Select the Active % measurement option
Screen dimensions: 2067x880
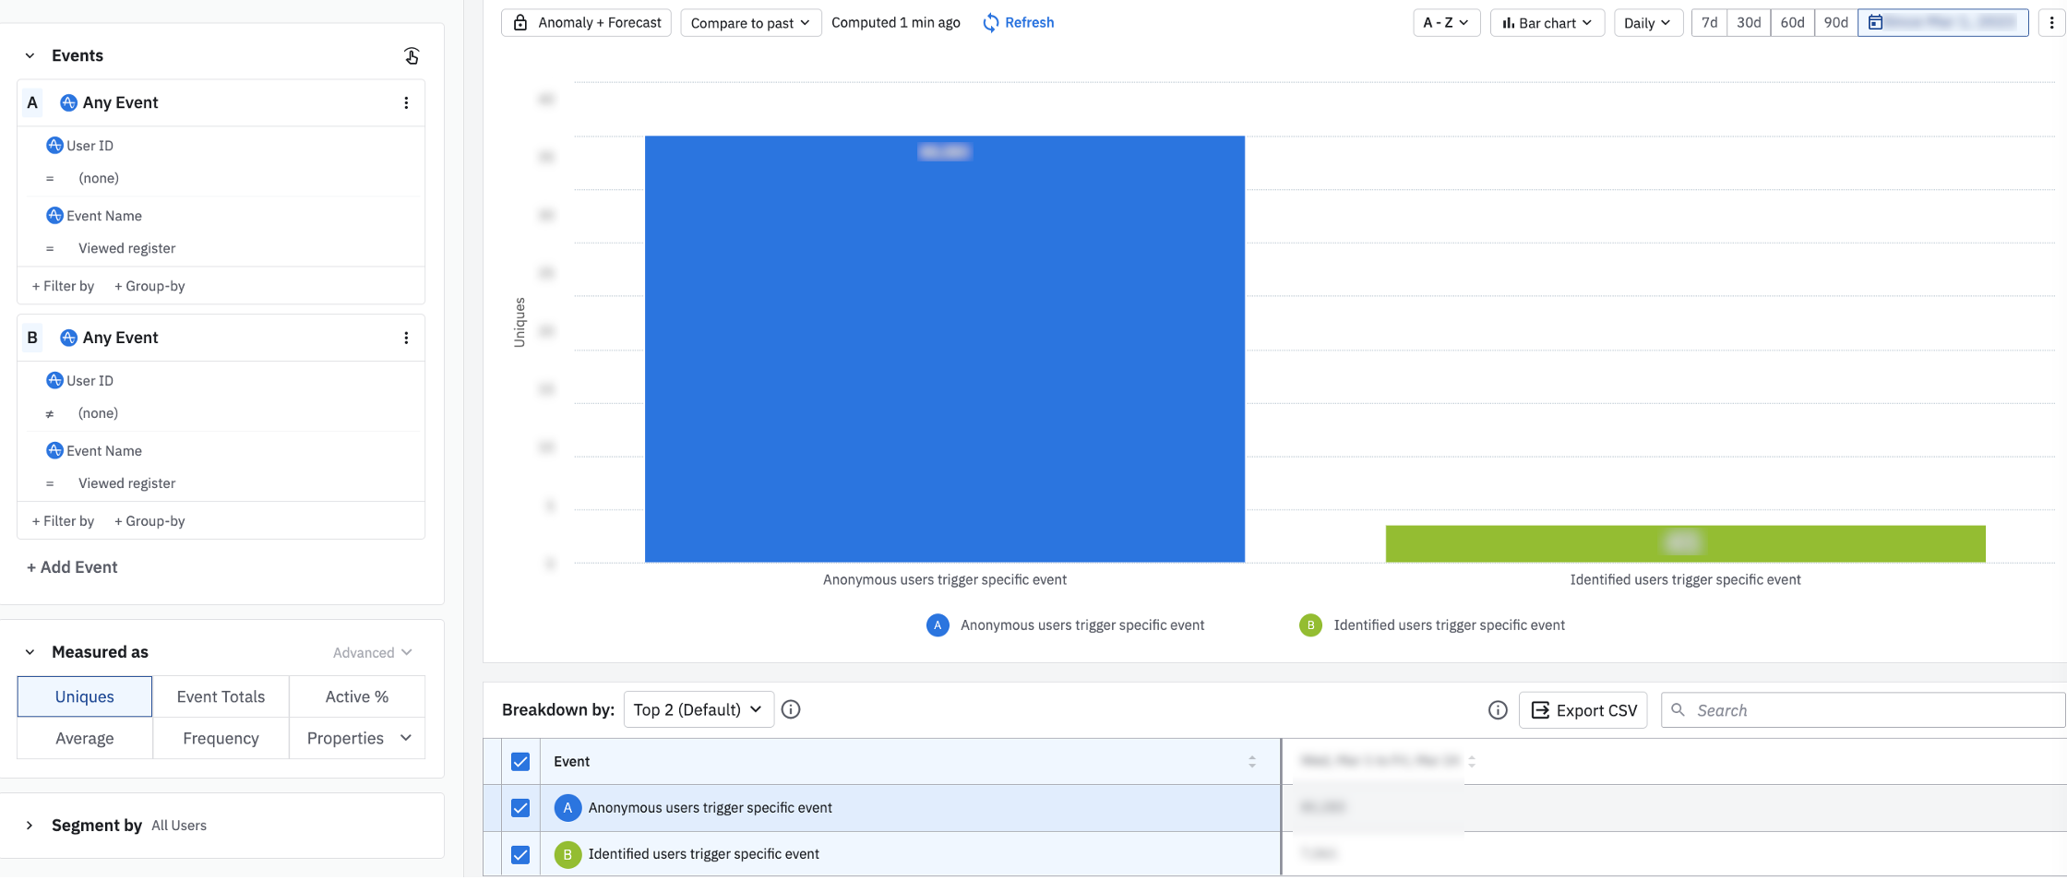(357, 696)
